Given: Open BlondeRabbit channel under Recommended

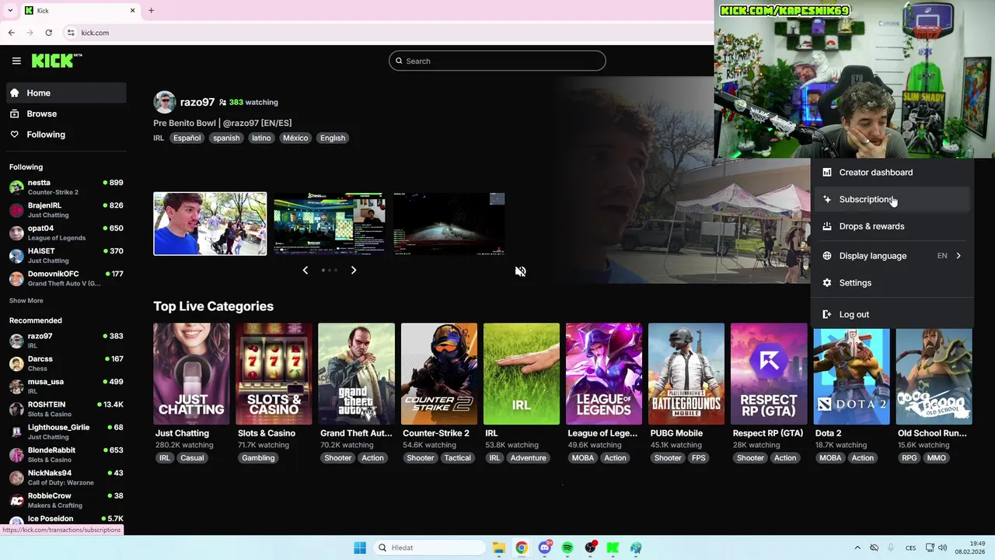Looking at the screenshot, I should coord(66,454).
